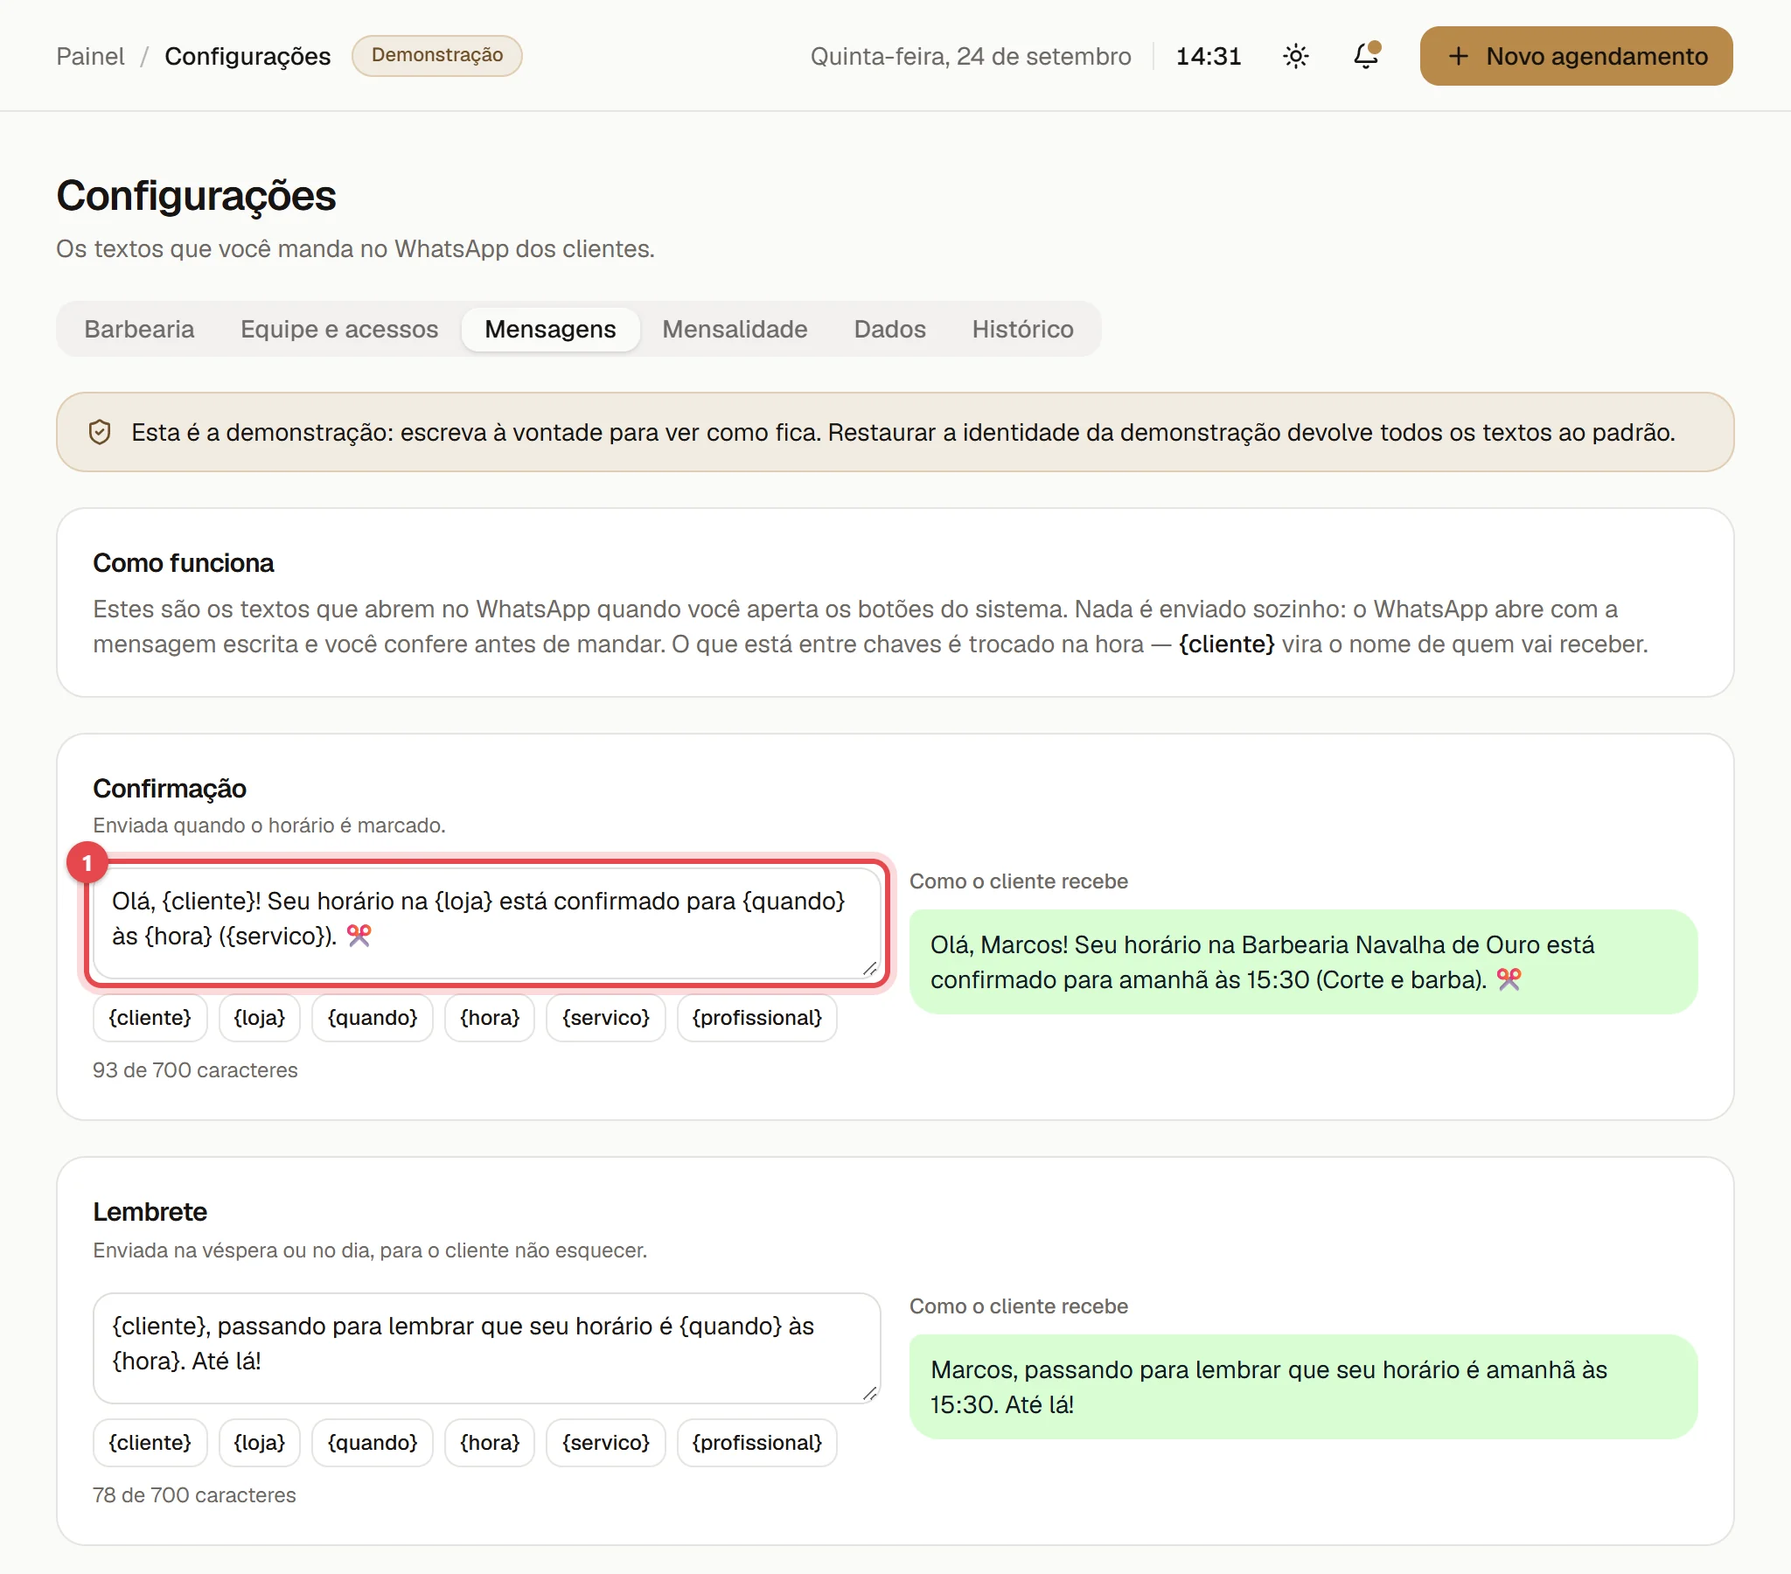The height and width of the screenshot is (1574, 1791).
Task: Click the 'Confirmação' section heading
Action: tap(169, 789)
